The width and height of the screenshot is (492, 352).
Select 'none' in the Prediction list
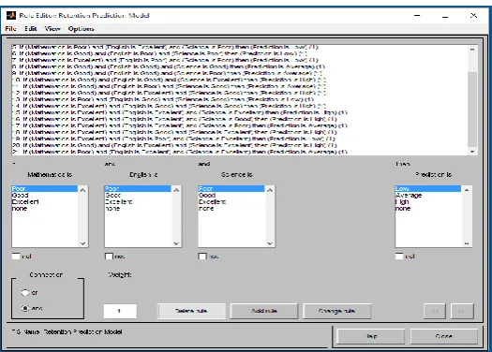click(x=428, y=209)
